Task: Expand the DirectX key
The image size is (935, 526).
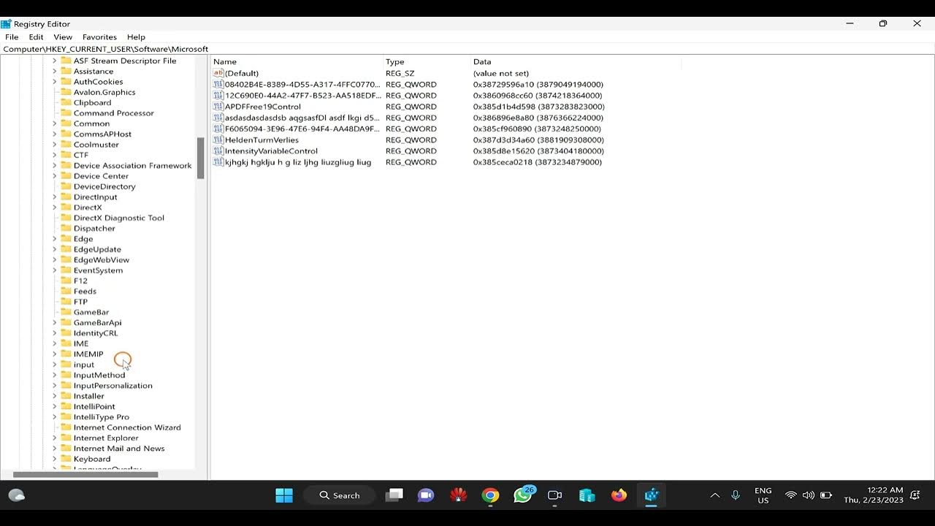Action: coord(54,207)
